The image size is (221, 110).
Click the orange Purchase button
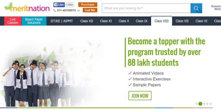click(88, 5)
